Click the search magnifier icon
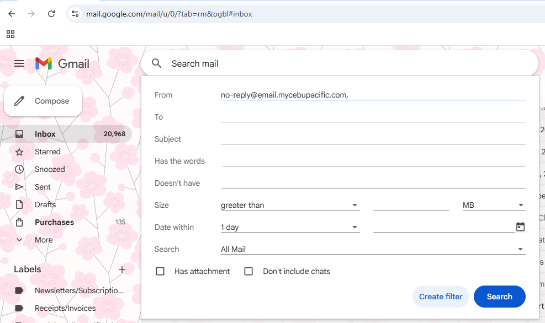 click(x=157, y=63)
